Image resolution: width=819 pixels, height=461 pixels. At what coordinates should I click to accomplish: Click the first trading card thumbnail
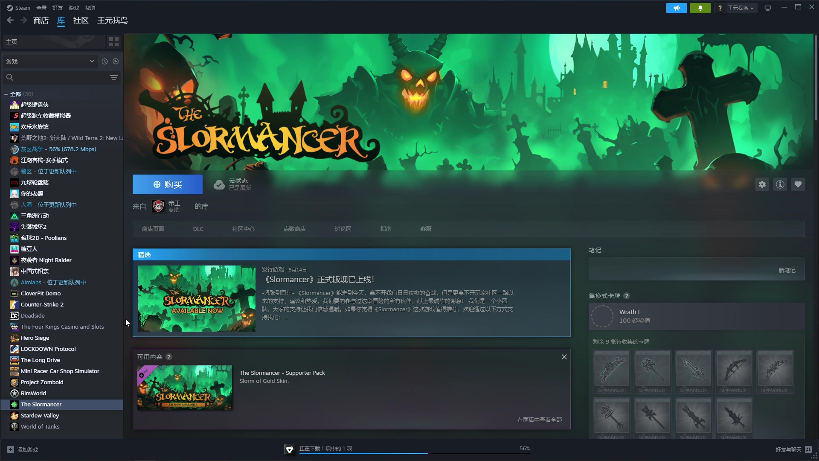pos(611,371)
